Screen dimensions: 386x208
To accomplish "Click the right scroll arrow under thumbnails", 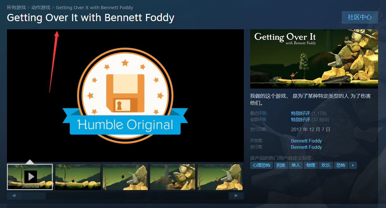I will [x=236, y=196].
